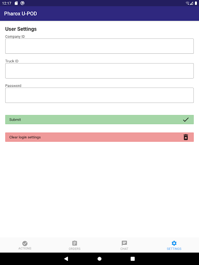Screen dimensions: 199x265
Task: Tap the Android home circle
Action: click(x=99, y=259)
